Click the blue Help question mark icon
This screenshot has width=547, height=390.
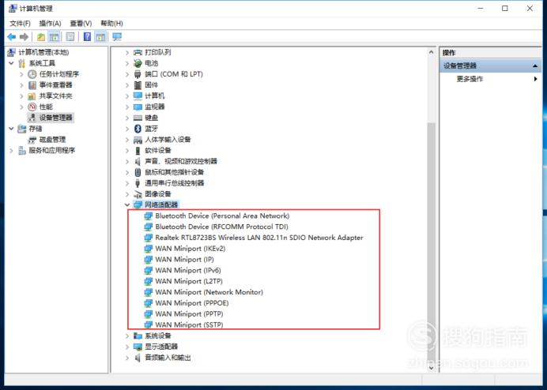click(x=87, y=36)
